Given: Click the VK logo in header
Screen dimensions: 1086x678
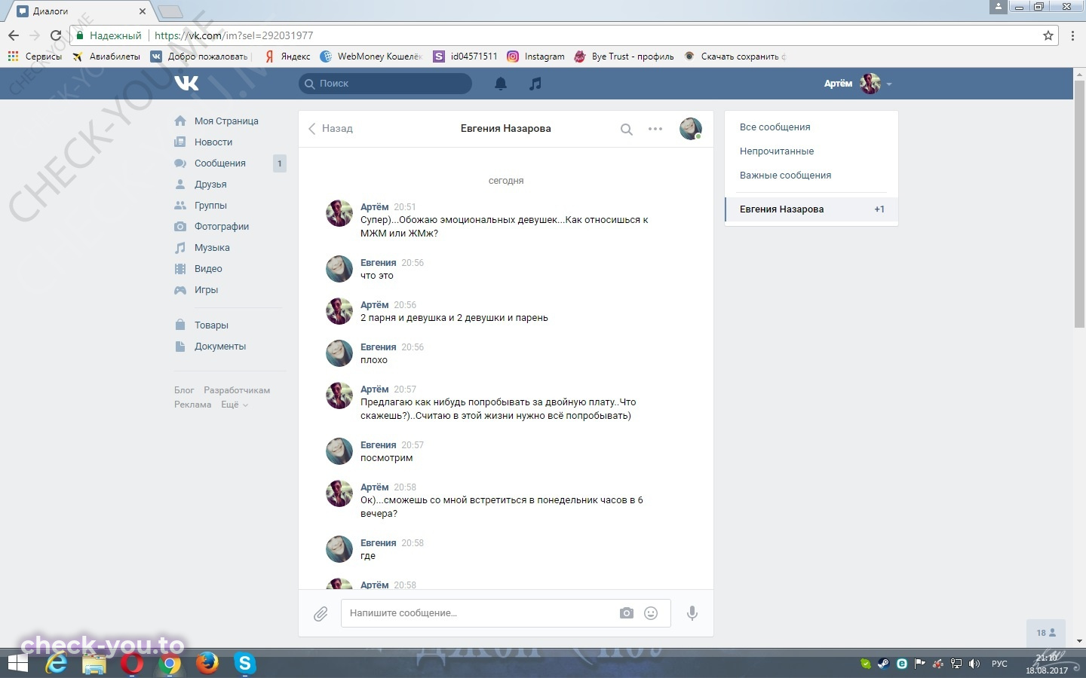Looking at the screenshot, I should tap(186, 84).
